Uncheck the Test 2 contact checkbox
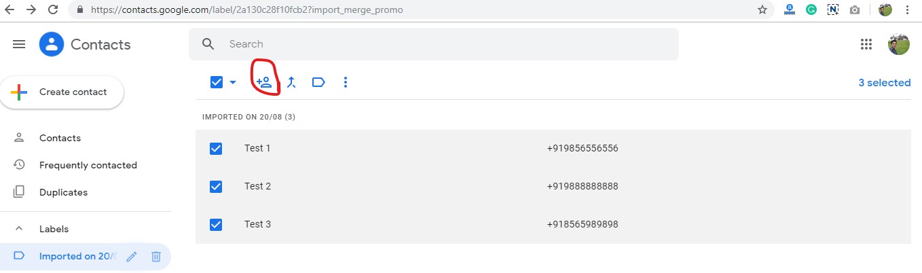The image size is (922, 273). pos(216,186)
